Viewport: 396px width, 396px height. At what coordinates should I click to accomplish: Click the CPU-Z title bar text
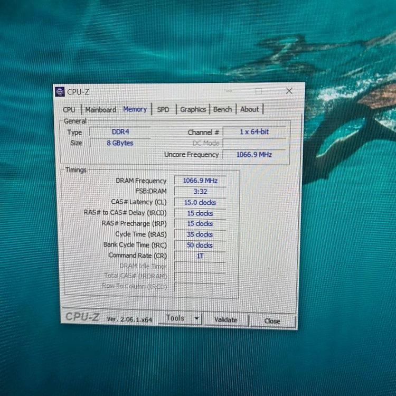[78, 92]
